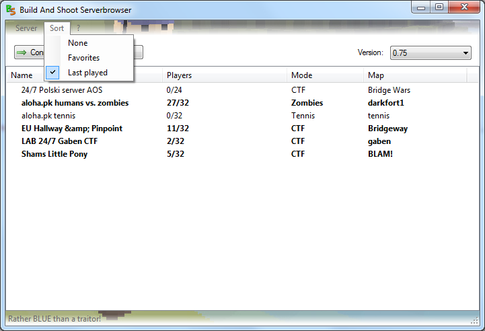Click the Name column header
485x331 pixels.
(22, 75)
